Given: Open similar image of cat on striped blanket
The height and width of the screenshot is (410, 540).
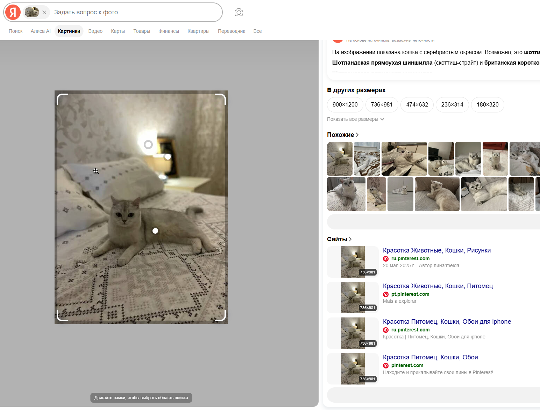Looking at the screenshot, I should coord(367,159).
